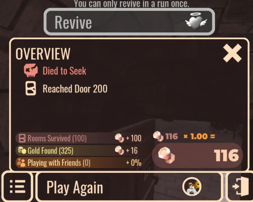Image resolution: width=253 pixels, height=202 pixels.
Task: Open the list menu button
Action: 17,187
